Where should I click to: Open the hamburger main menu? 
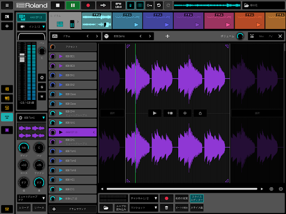point(7,5)
